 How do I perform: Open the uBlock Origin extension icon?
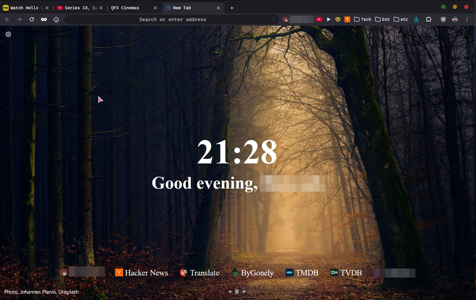[443, 19]
